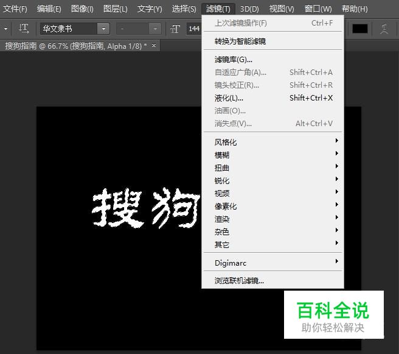
Task: Expand the 杂色 noise submenu
Action: [272, 232]
